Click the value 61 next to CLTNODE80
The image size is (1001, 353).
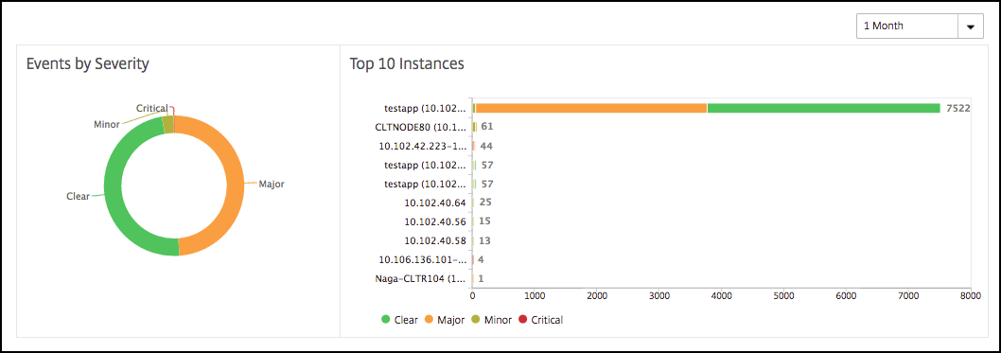tap(487, 127)
